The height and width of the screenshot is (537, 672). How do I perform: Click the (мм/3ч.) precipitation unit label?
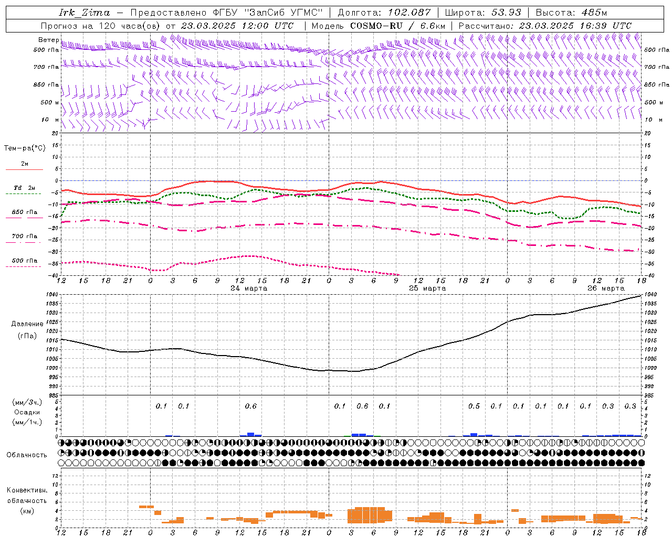[x=27, y=403]
